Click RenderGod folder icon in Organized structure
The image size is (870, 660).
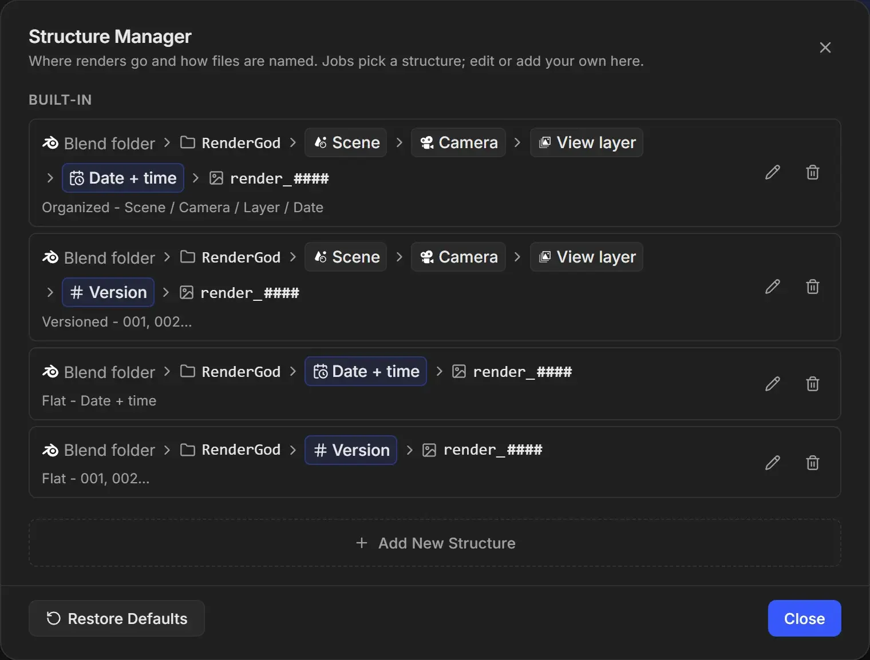point(188,142)
